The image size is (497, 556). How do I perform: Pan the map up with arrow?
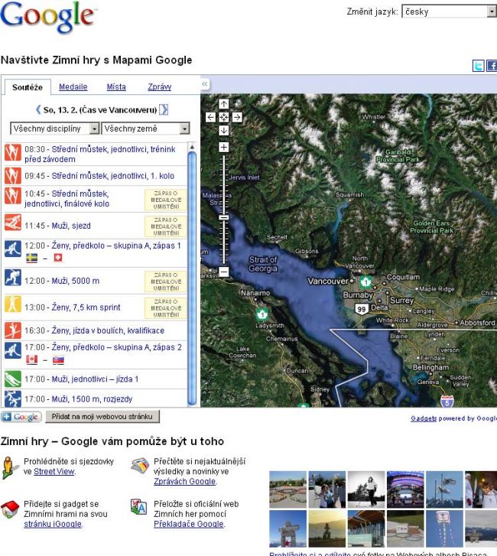pos(224,104)
